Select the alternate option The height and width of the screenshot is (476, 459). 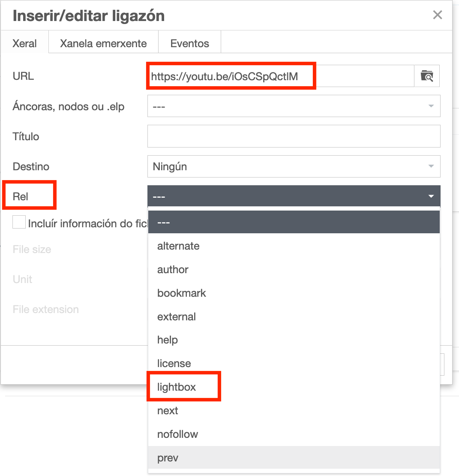point(178,246)
